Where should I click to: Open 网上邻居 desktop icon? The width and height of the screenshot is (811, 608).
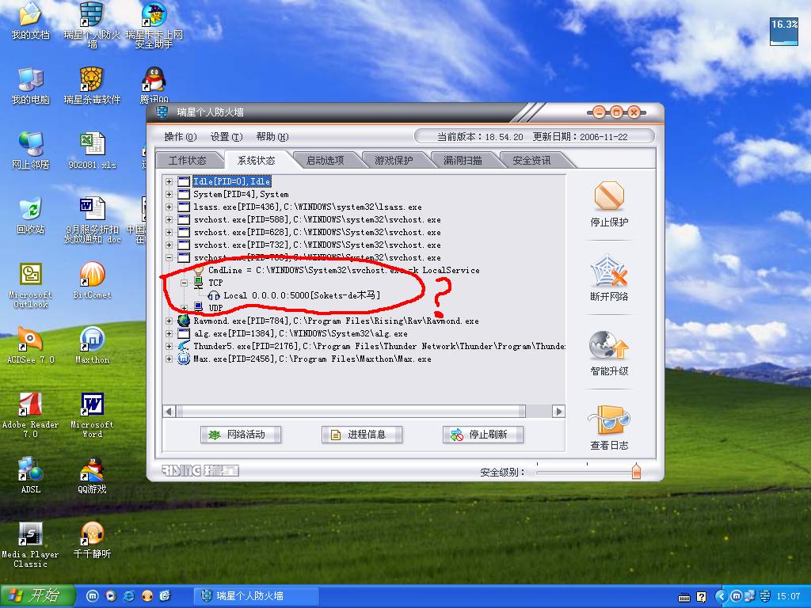pos(30,150)
